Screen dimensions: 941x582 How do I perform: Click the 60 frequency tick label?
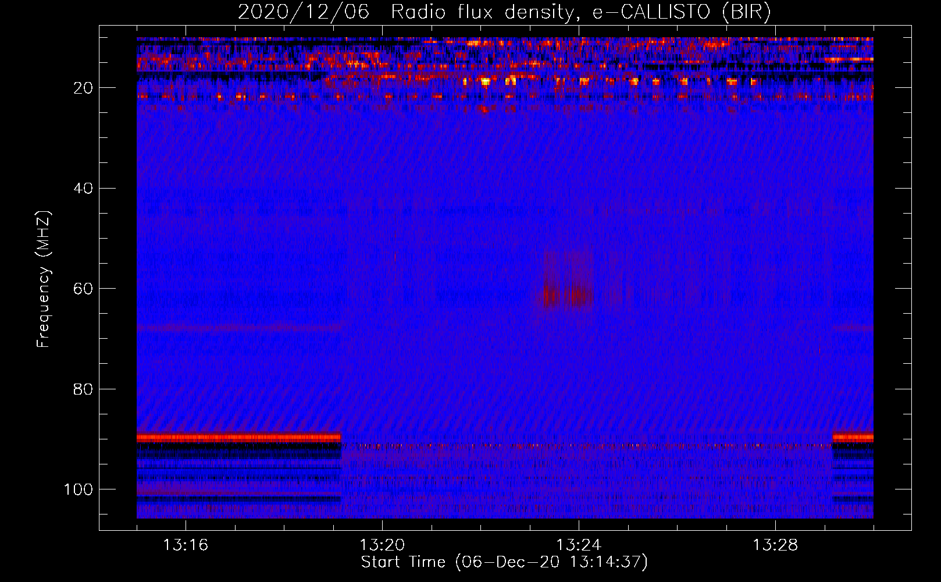(84, 289)
